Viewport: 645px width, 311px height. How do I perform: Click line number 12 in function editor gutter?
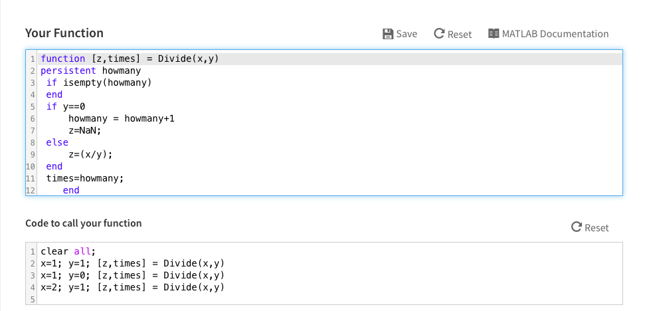pos(31,191)
